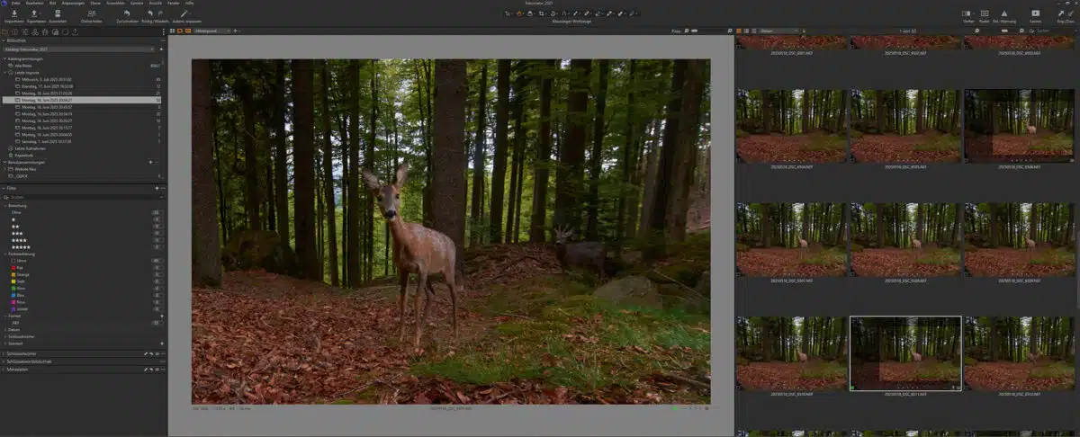Screen dimensions: 1080x437
Task: Collapse the Katalogsammlungen section
Action: pos(4,58)
